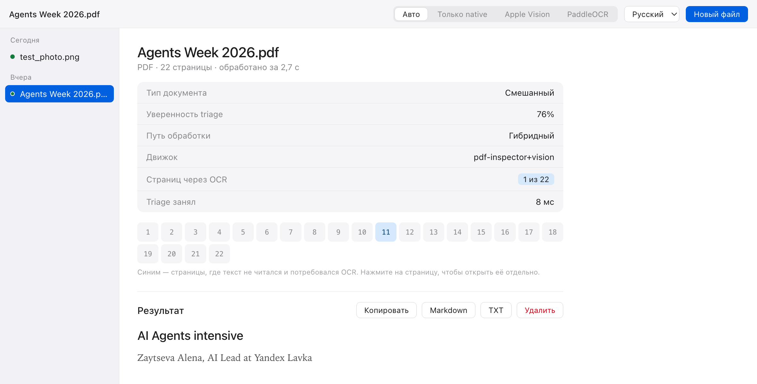Open page 10
This screenshot has width=757, height=384.
click(362, 232)
